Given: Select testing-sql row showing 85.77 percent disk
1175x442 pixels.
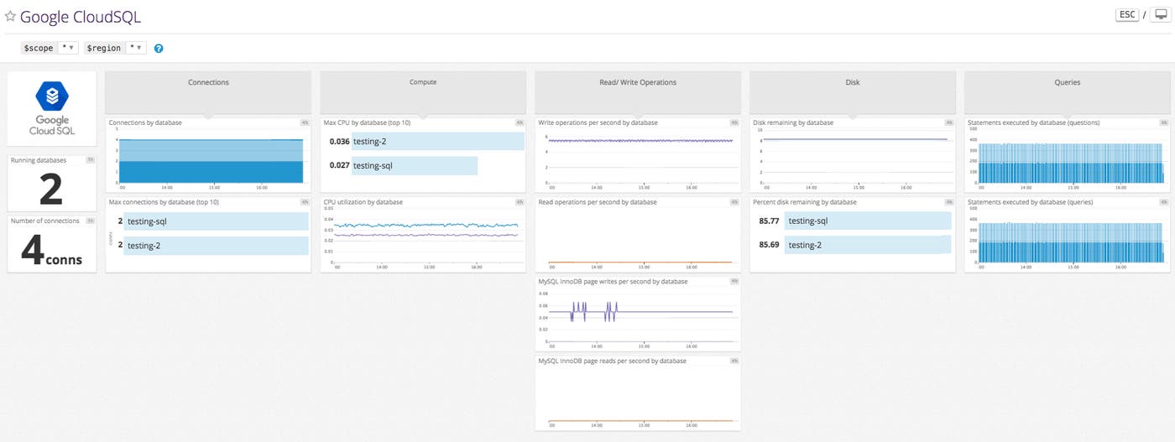Looking at the screenshot, I should 867,221.
